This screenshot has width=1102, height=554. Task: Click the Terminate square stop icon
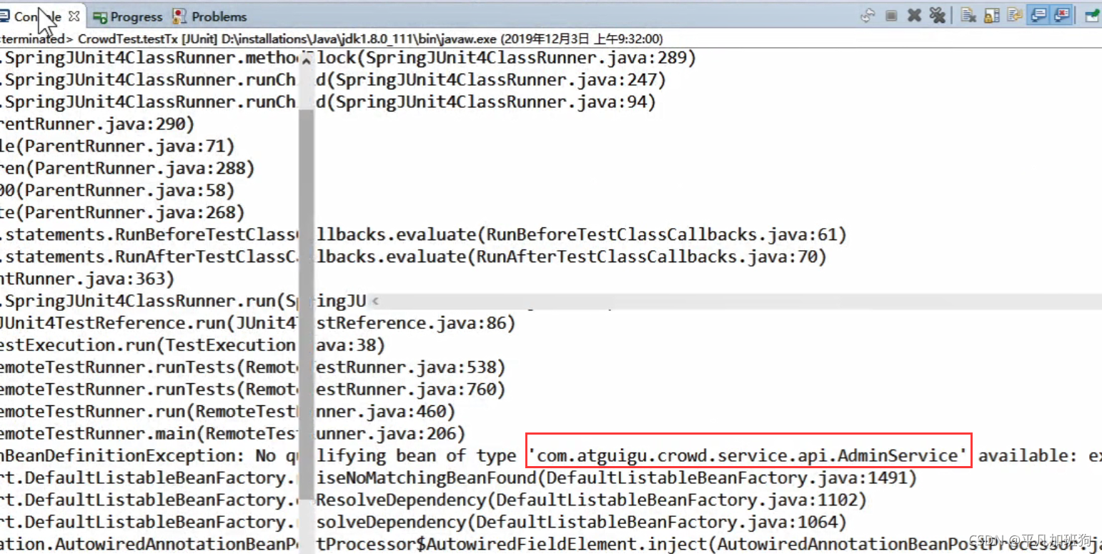click(891, 15)
